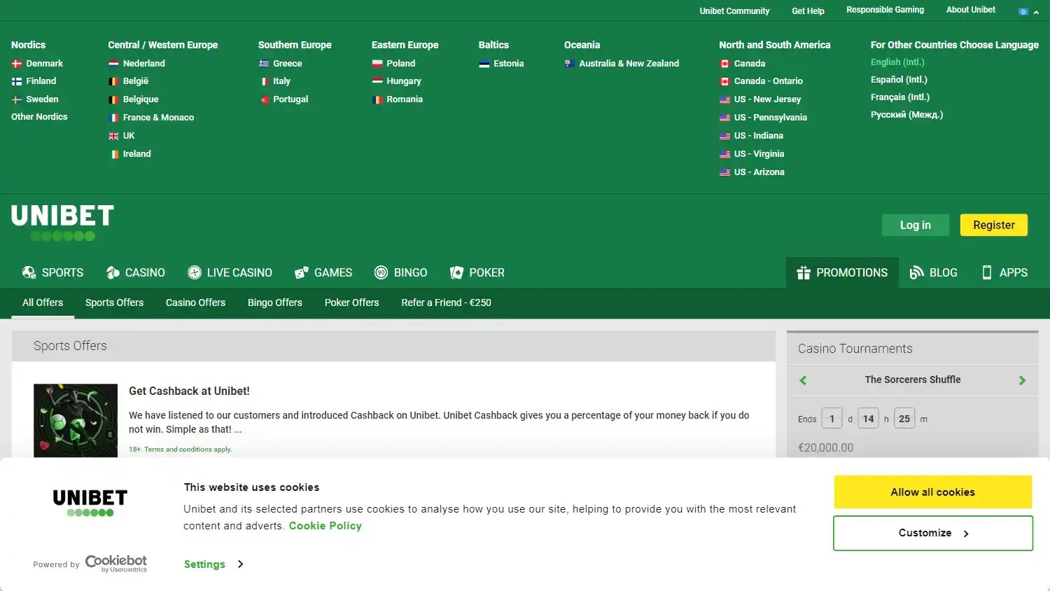The width and height of the screenshot is (1050, 591).
Task: Click the Poker cards icon
Action: [456, 272]
